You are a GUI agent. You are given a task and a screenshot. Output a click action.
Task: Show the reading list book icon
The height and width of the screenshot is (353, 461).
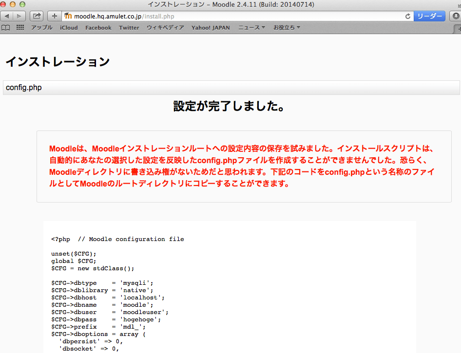(6, 28)
